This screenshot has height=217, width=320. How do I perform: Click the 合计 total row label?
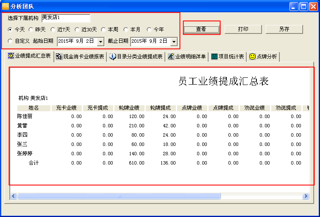coord(33,163)
